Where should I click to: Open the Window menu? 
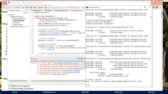click(x=45, y=5)
